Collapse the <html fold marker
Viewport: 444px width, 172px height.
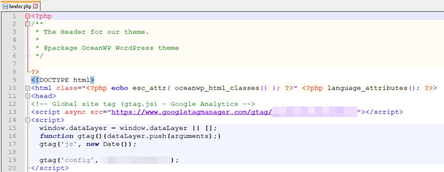tap(27, 88)
